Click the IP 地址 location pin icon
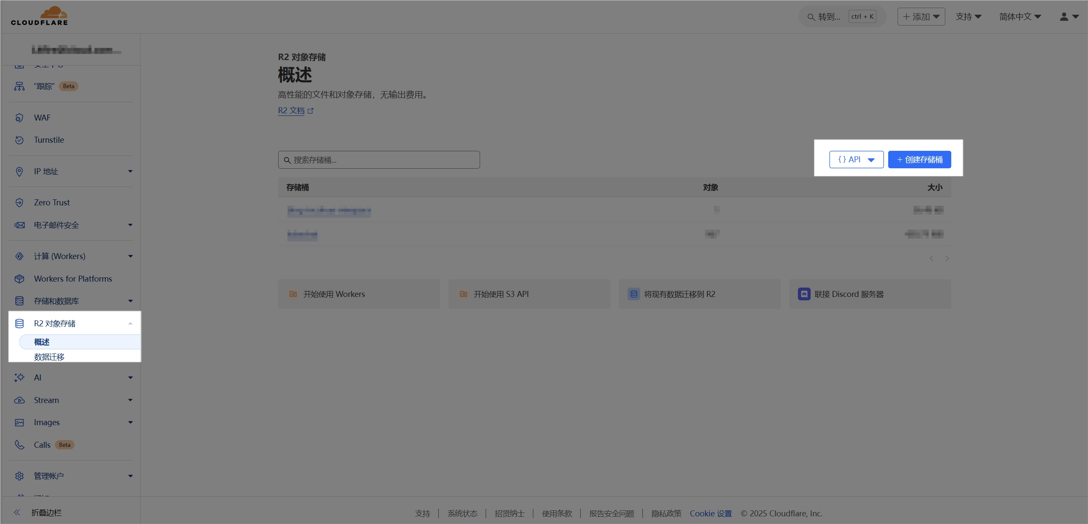Viewport: 1088px width, 524px height. pyautogui.click(x=19, y=171)
